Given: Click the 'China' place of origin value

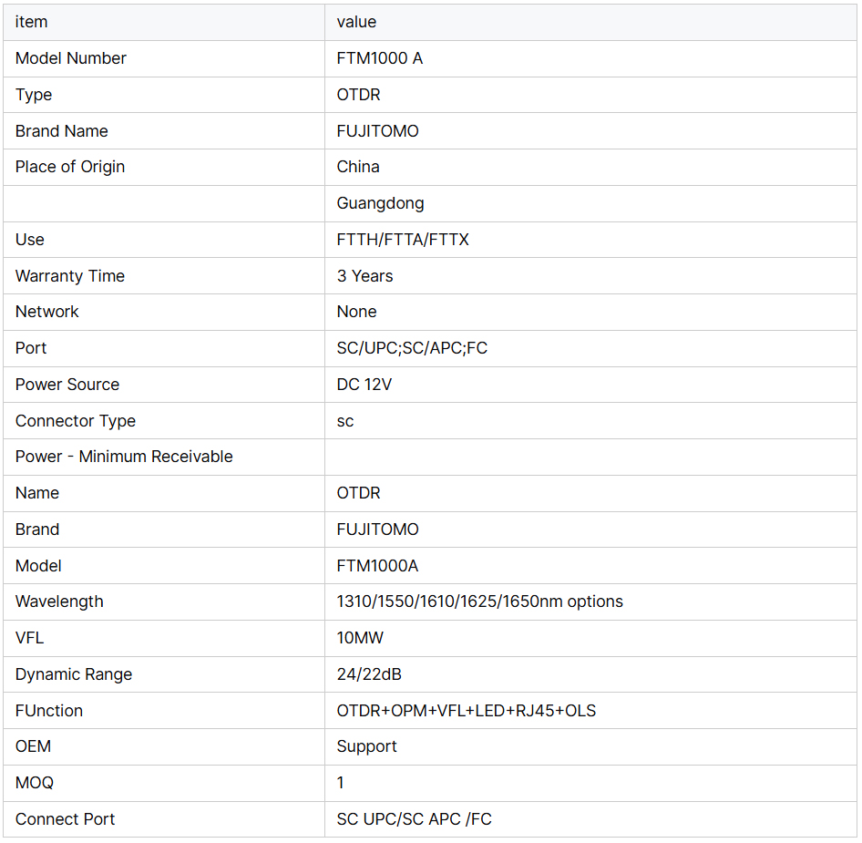Looking at the screenshot, I should [358, 167].
